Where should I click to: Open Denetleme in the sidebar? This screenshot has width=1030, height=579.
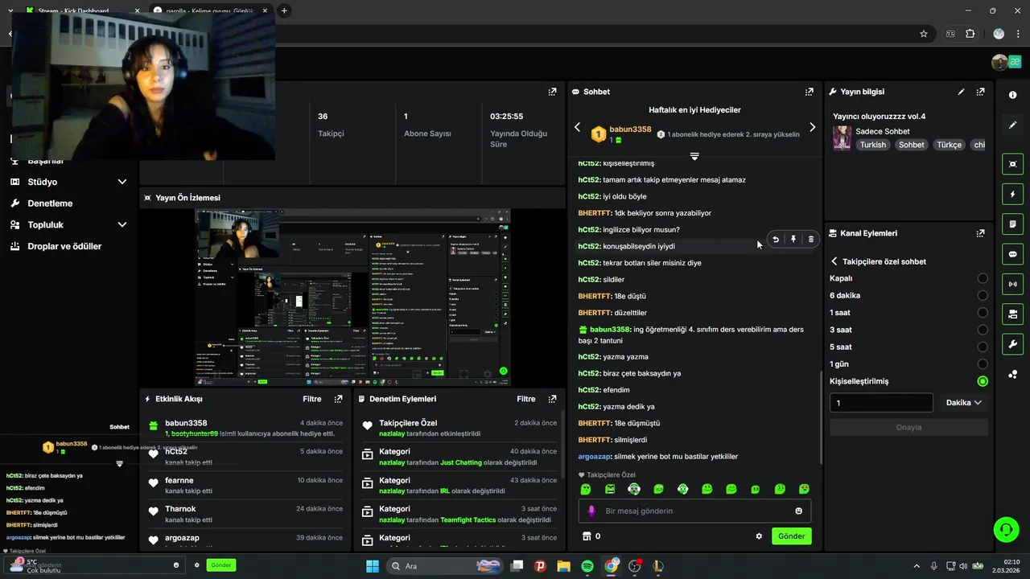coord(50,203)
